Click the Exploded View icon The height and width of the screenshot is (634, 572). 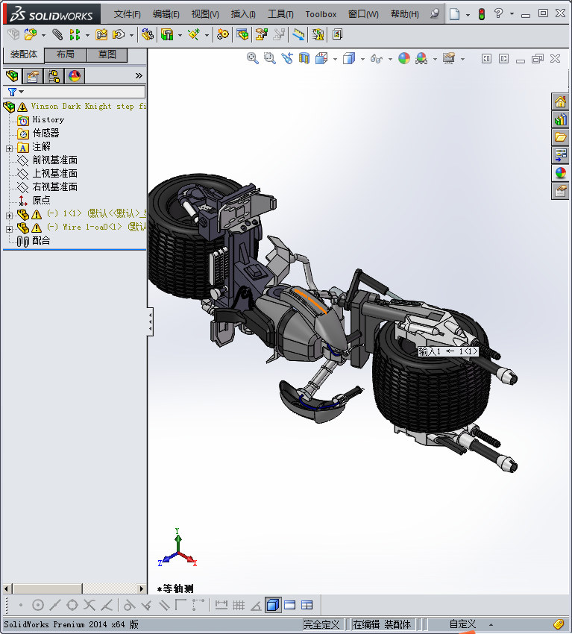pos(262,35)
